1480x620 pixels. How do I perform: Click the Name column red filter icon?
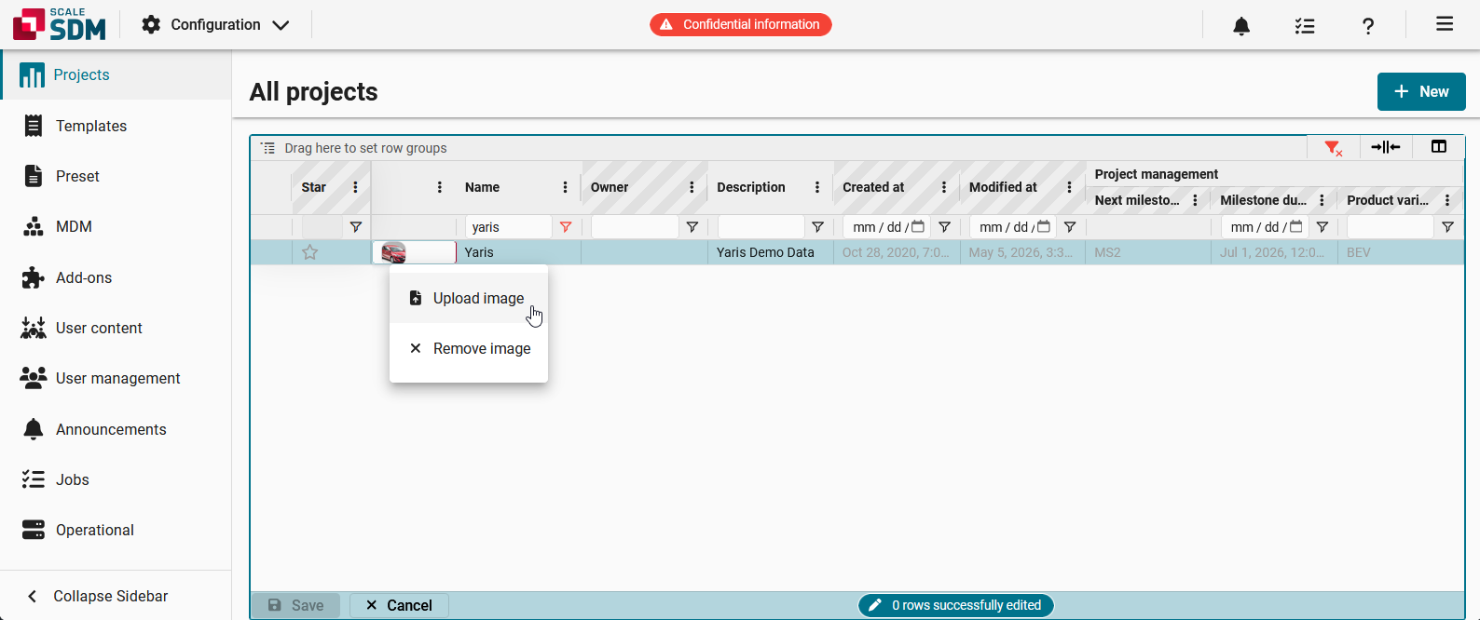point(566,227)
